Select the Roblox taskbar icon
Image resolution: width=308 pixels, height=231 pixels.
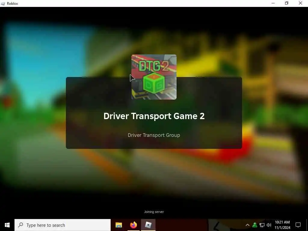click(x=148, y=225)
